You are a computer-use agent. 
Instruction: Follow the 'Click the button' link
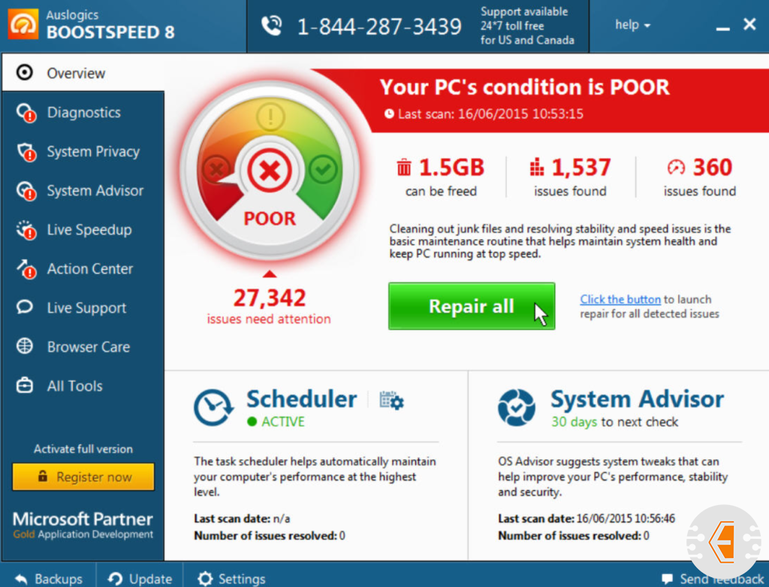coord(620,299)
